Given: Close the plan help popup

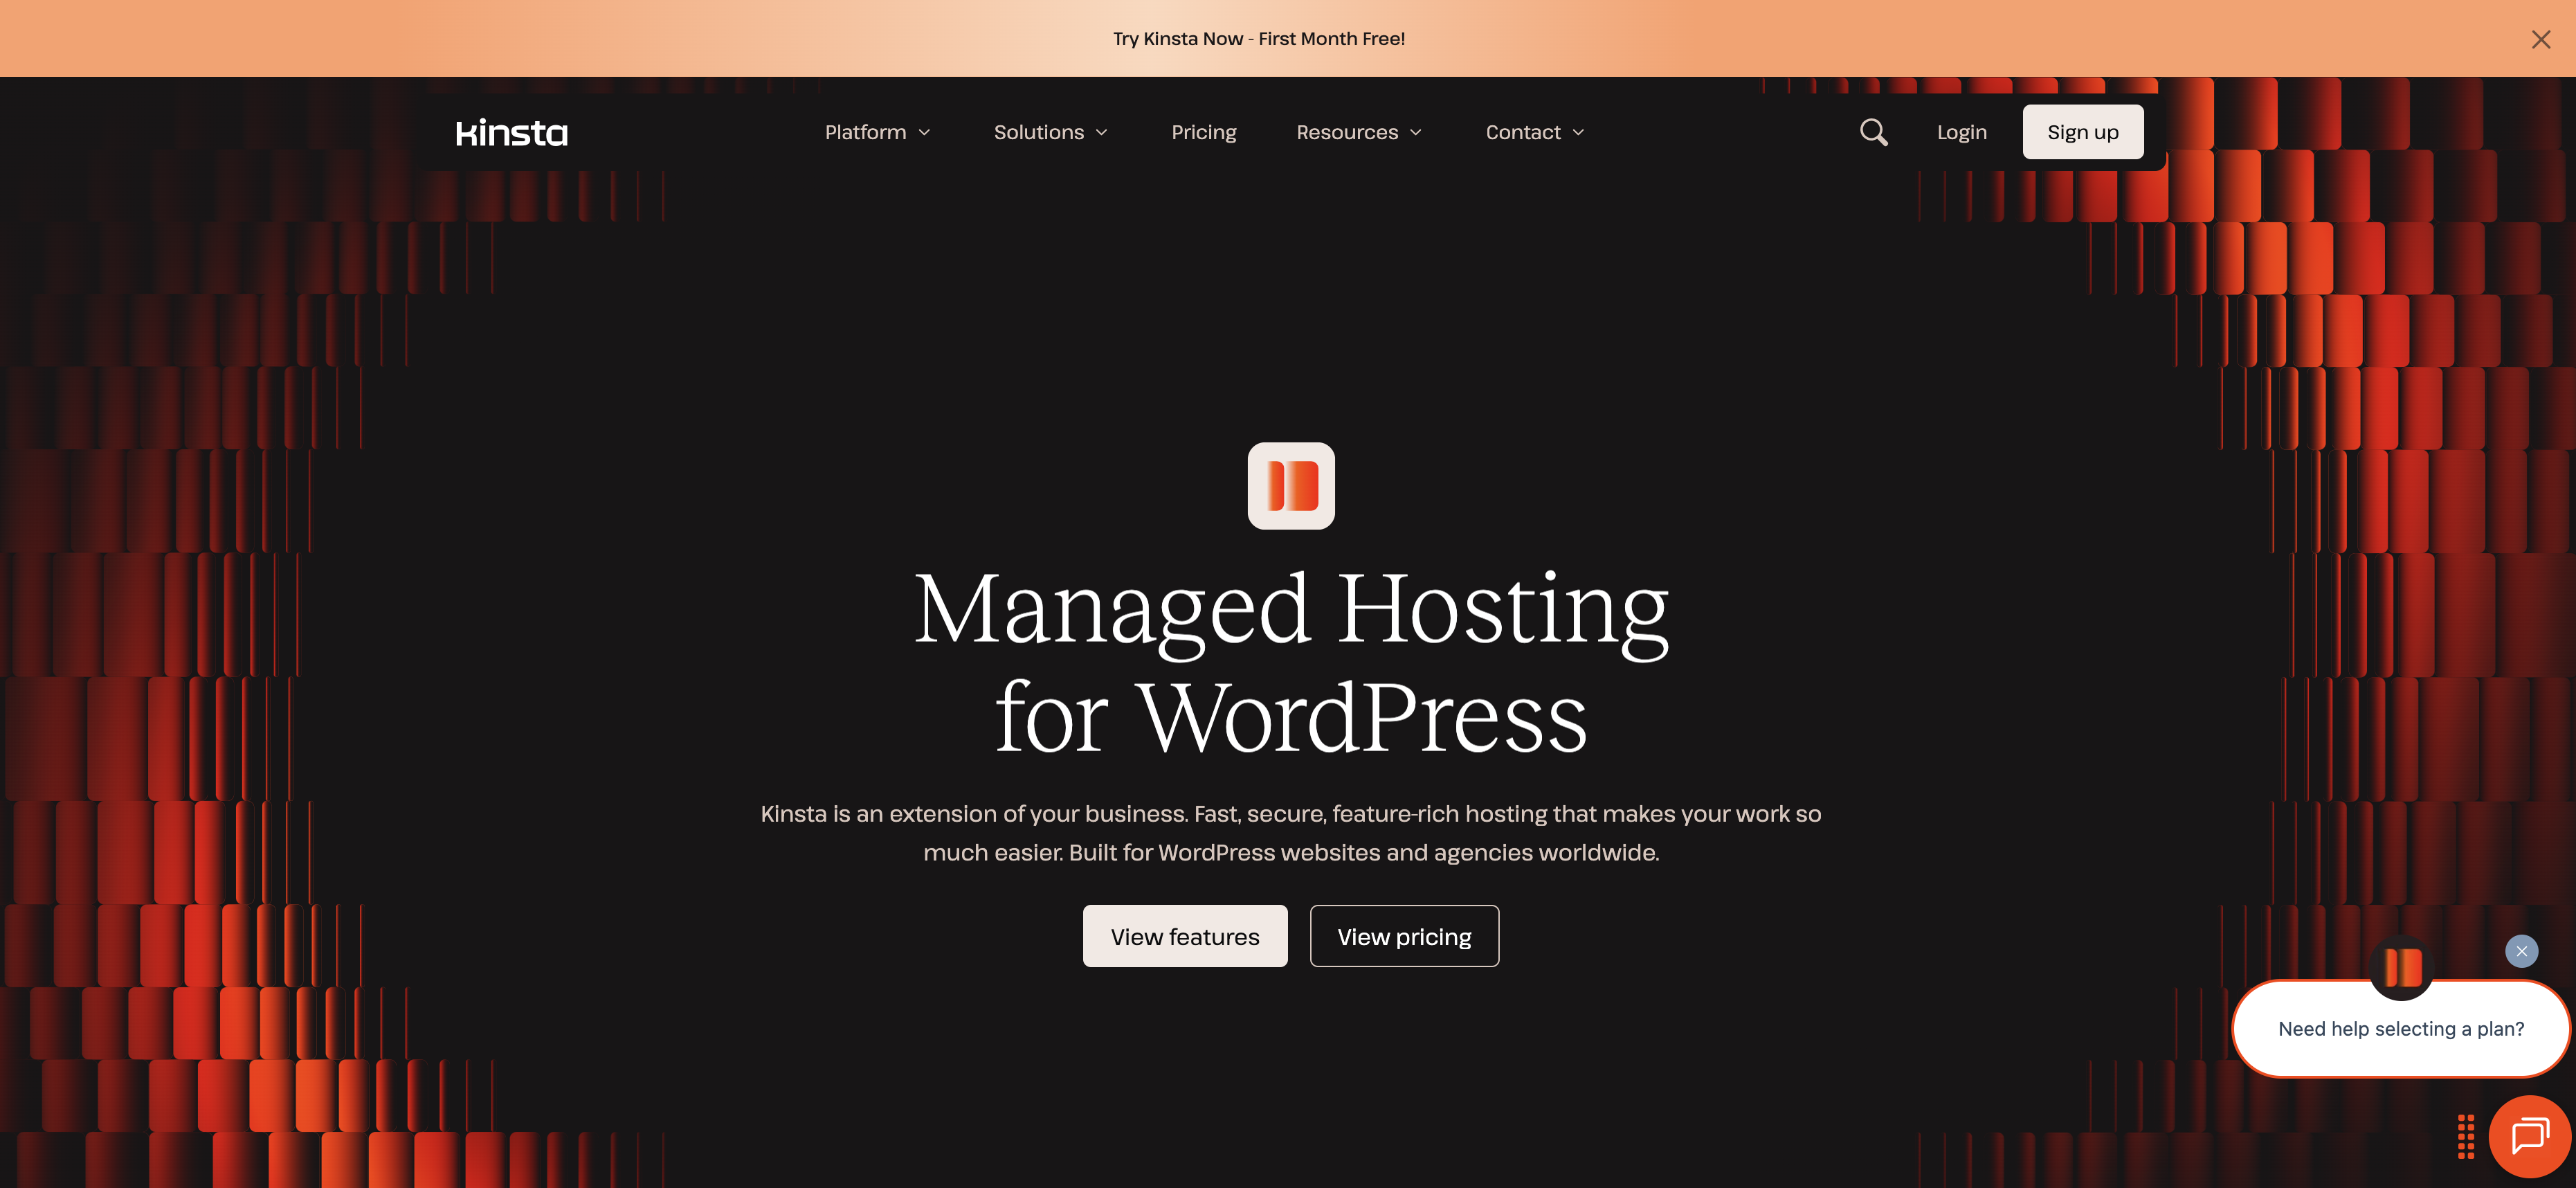Looking at the screenshot, I should tap(2521, 950).
